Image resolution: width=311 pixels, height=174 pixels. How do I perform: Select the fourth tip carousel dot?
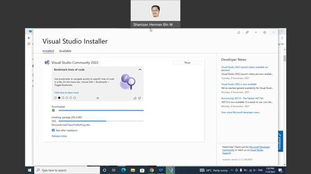coord(67,98)
